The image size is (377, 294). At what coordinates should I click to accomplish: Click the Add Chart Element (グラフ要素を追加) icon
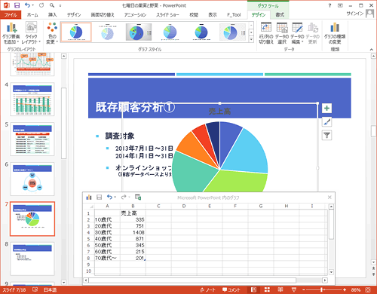point(11,33)
